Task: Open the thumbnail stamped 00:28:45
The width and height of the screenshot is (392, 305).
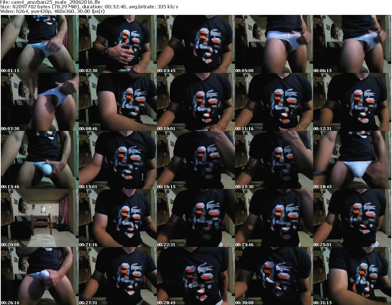Action: click(196, 276)
